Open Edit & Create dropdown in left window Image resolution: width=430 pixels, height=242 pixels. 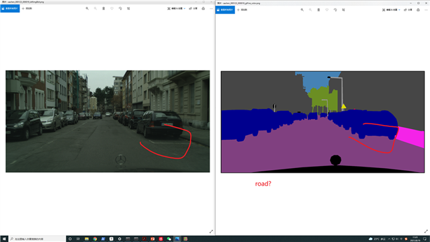tap(176, 9)
